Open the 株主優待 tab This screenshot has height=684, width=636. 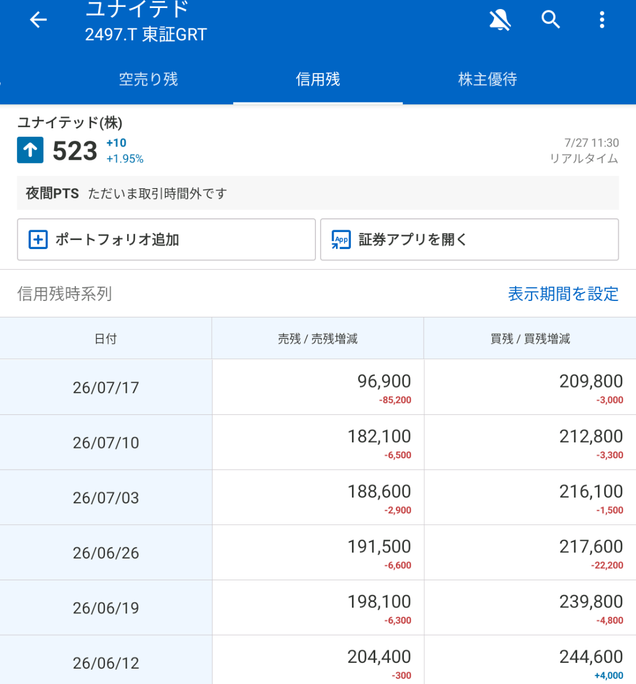tap(488, 79)
